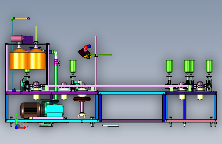This screenshot has width=222, height=144.
Task: Click the red X axis arrow of the triad
Action: pyautogui.click(x=22, y=128)
